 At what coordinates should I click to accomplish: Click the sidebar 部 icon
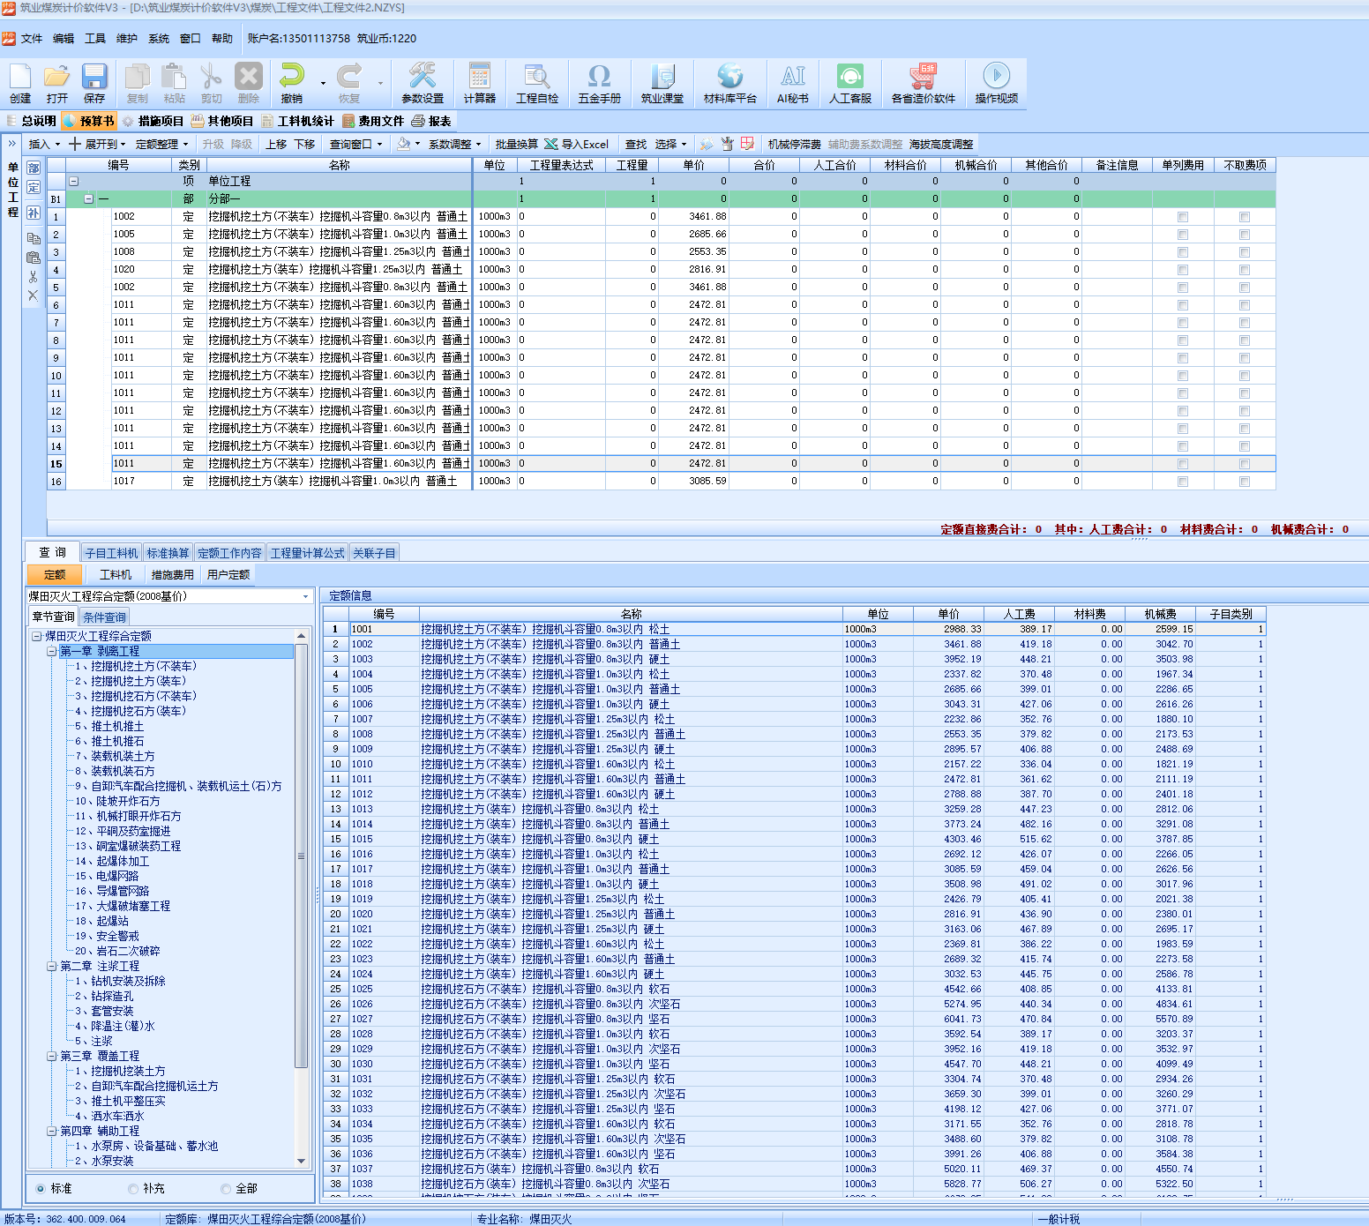click(34, 168)
